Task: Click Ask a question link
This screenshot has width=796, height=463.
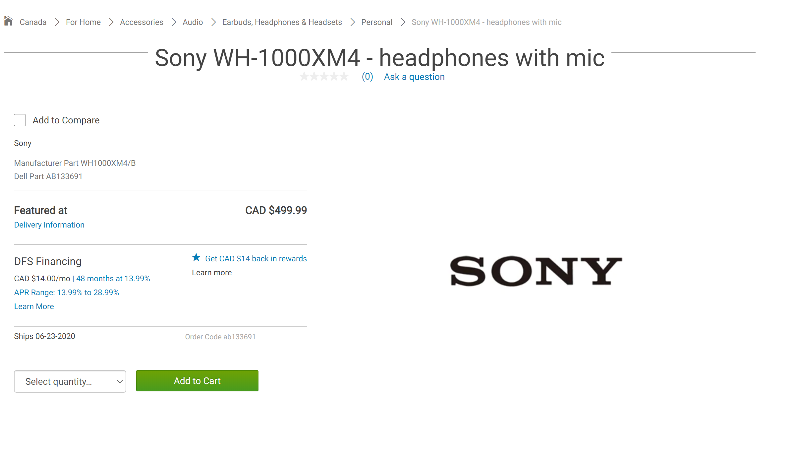Action: (x=414, y=77)
